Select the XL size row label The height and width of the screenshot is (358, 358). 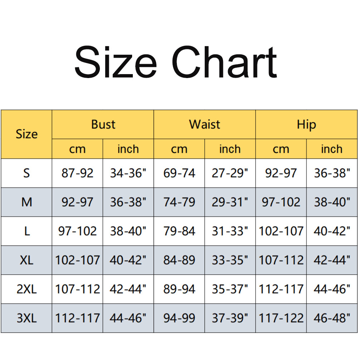(26, 260)
